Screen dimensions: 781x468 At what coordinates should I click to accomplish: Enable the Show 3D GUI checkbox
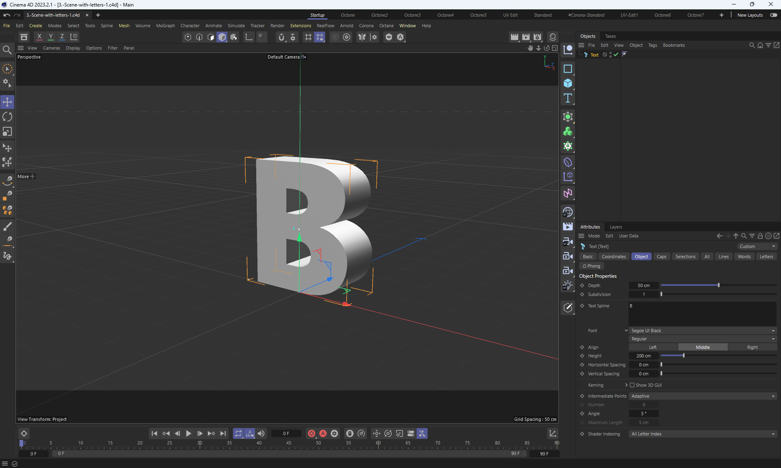[632, 385]
